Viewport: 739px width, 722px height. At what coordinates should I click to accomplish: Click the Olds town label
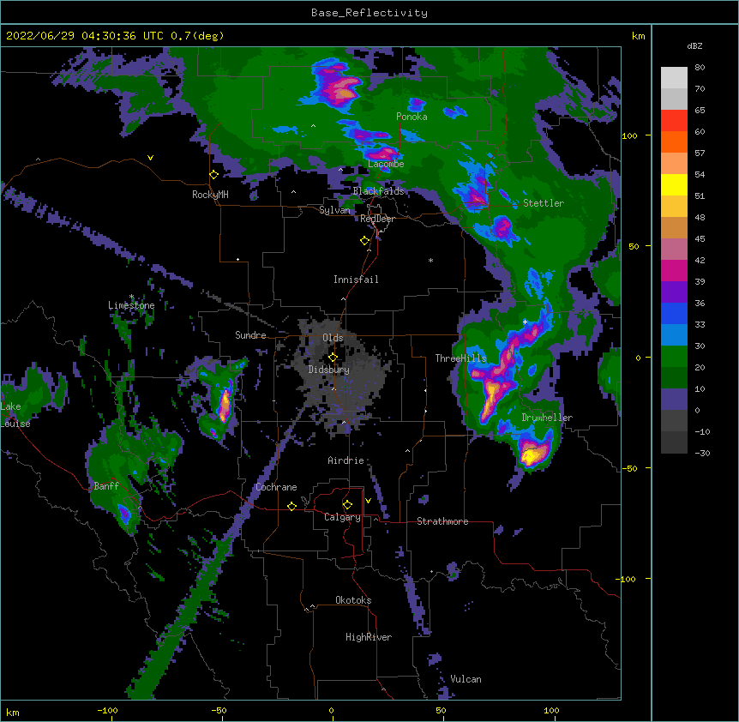point(333,338)
